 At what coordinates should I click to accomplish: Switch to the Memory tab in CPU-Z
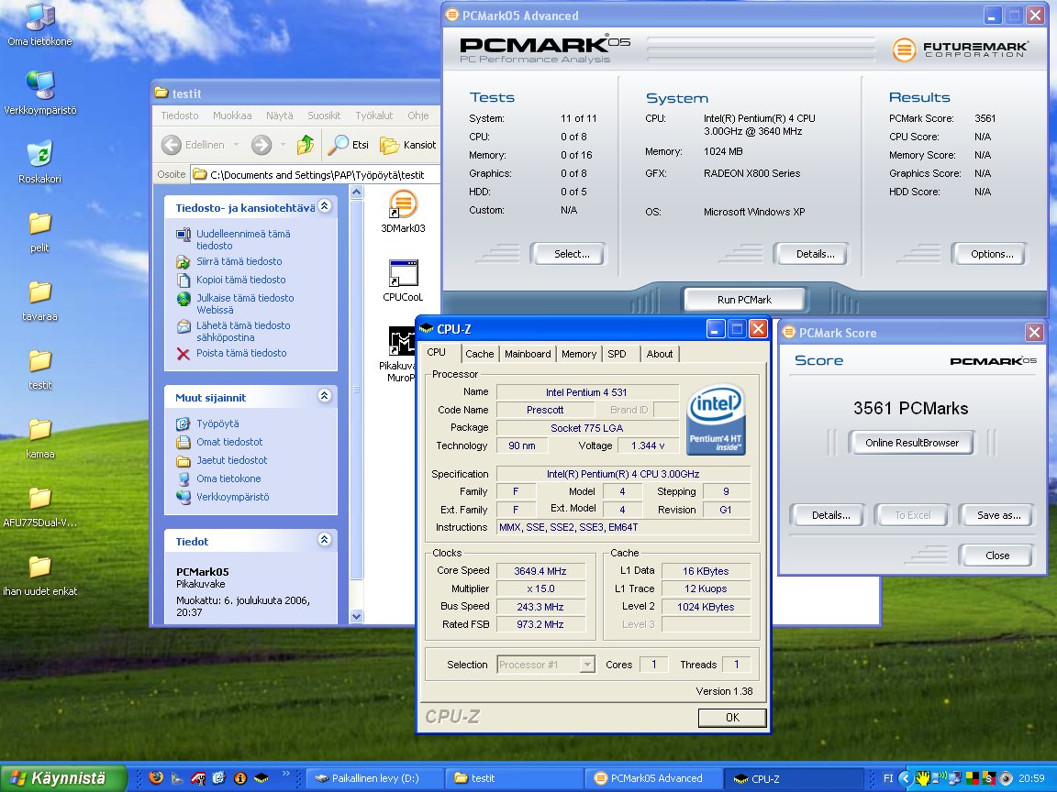[x=578, y=354]
